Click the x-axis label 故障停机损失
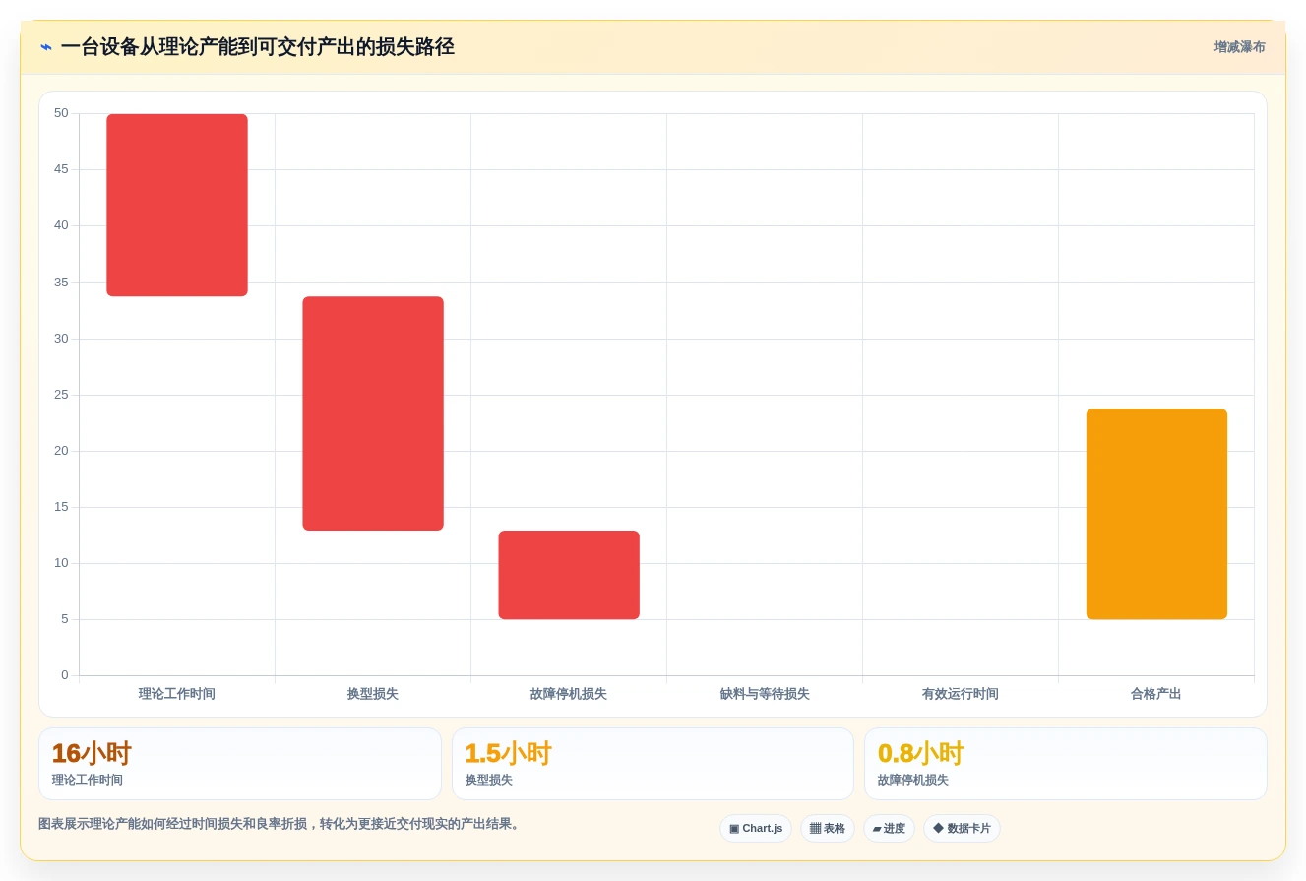The width and height of the screenshot is (1306, 881). pyautogui.click(x=569, y=694)
